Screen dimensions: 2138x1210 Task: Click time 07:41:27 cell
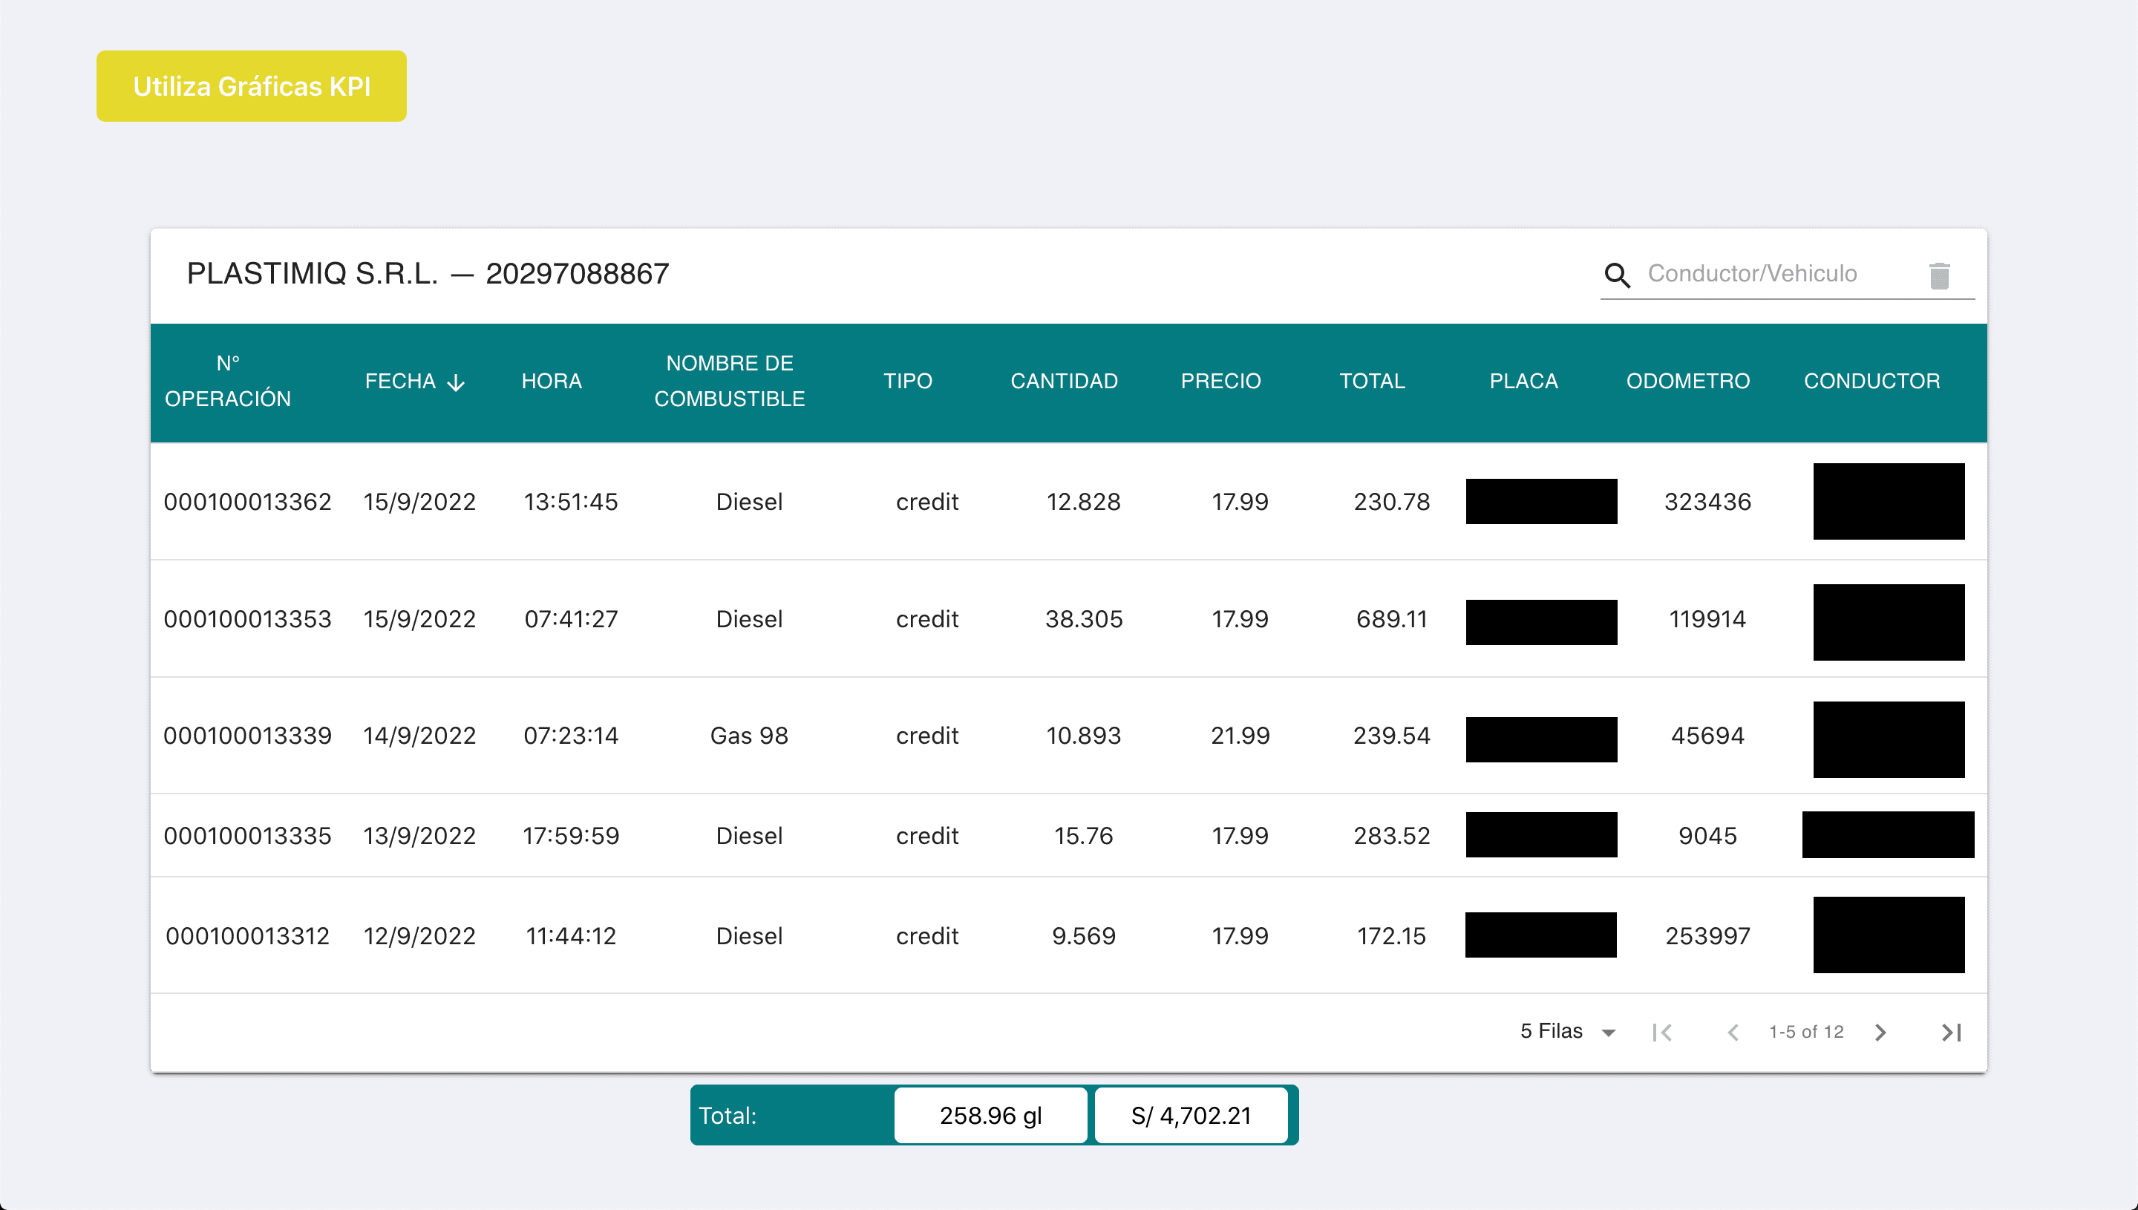tap(571, 619)
